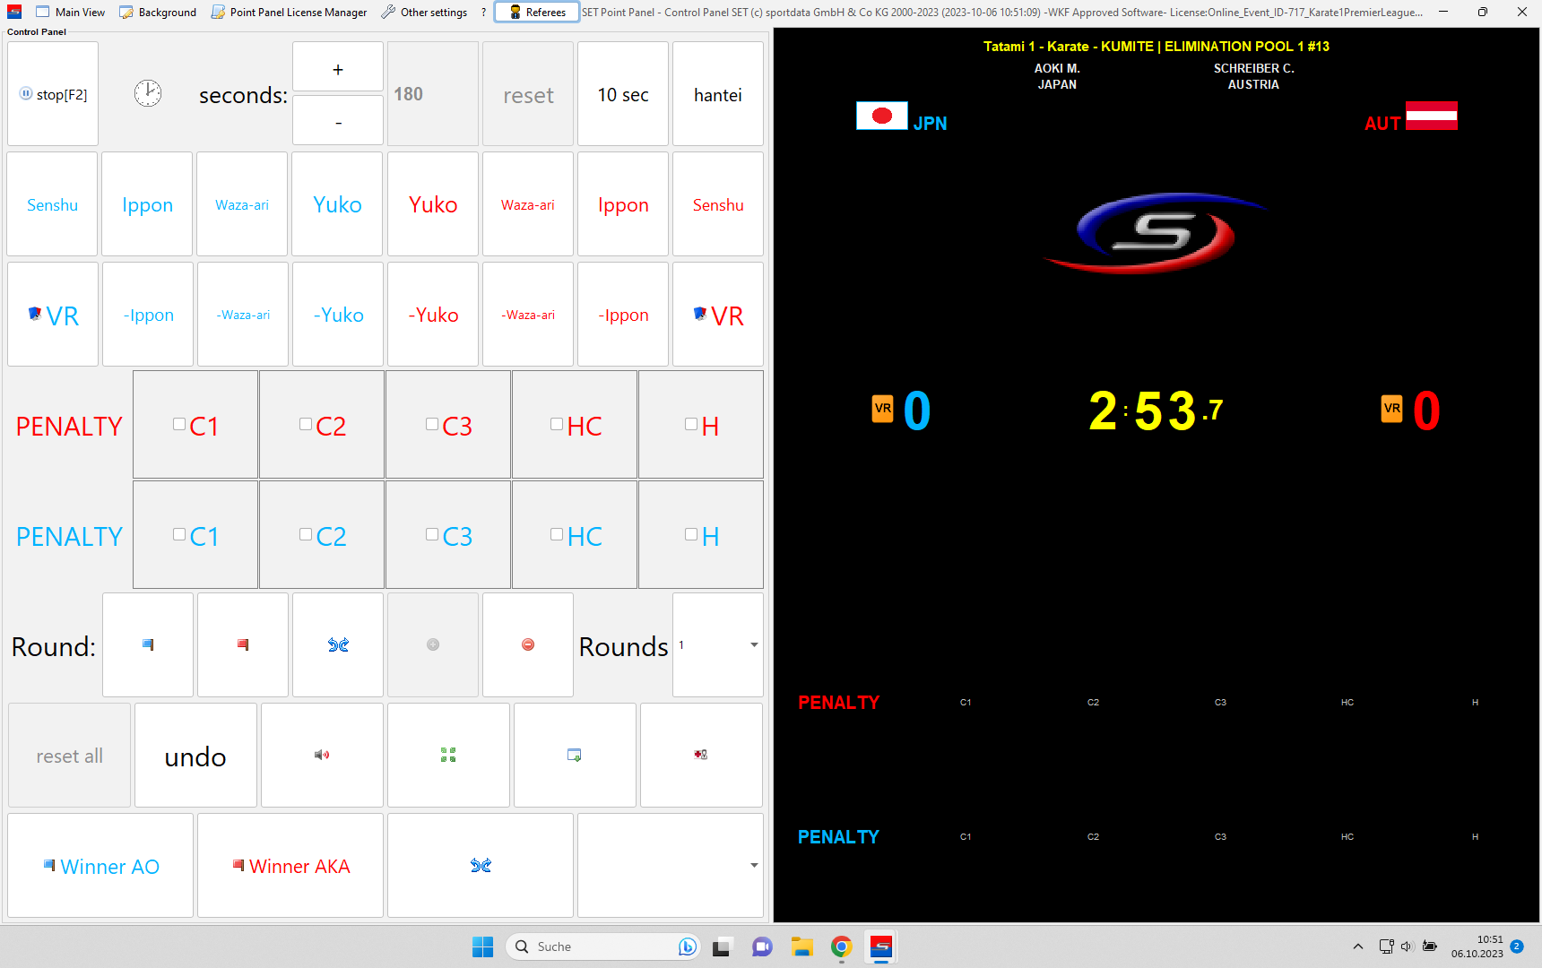Open the chat app in taskbar

(762, 946)
